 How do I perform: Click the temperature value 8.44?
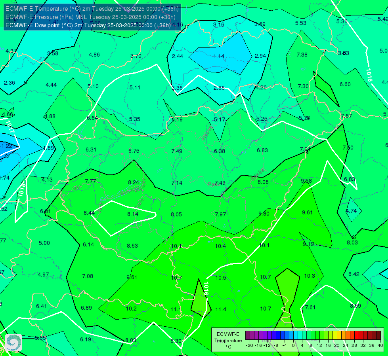89,213
